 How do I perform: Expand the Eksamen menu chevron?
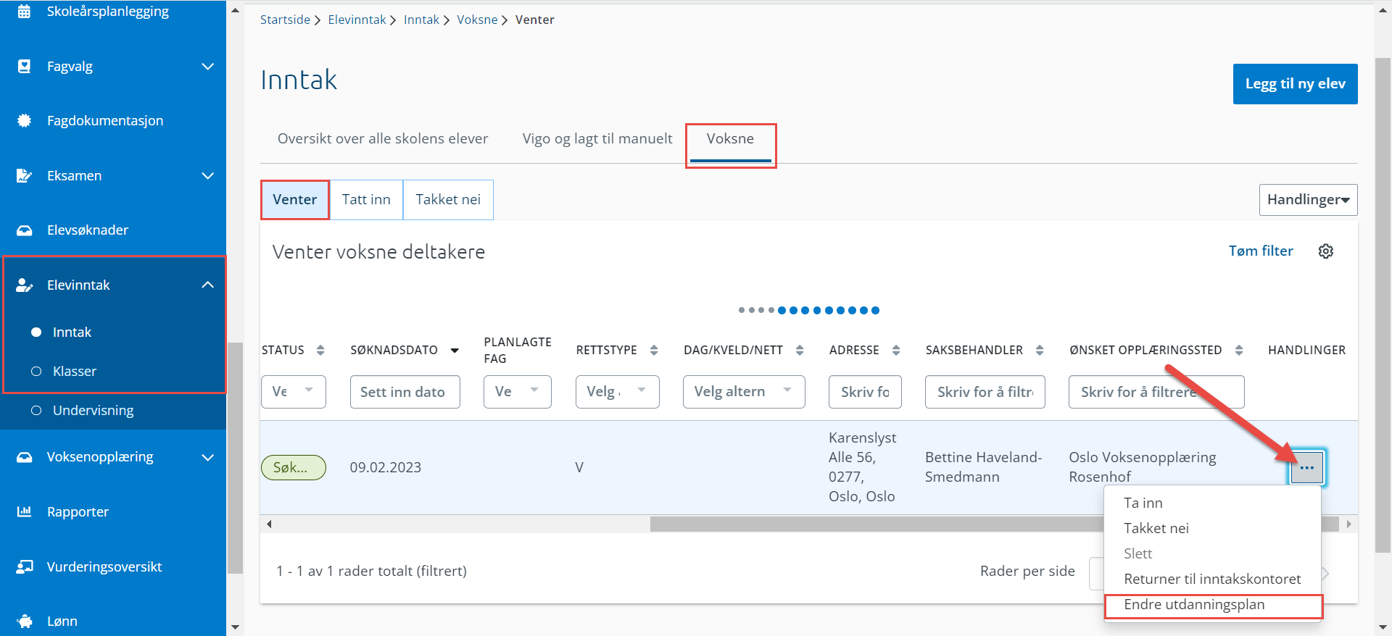tap(208, 176)
